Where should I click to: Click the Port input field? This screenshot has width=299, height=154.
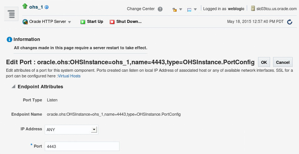(x=82, y=146)
